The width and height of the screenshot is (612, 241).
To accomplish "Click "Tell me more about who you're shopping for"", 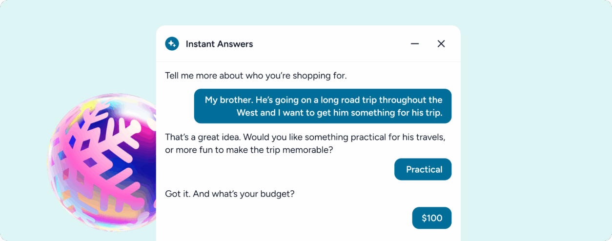I will (256, 76).
